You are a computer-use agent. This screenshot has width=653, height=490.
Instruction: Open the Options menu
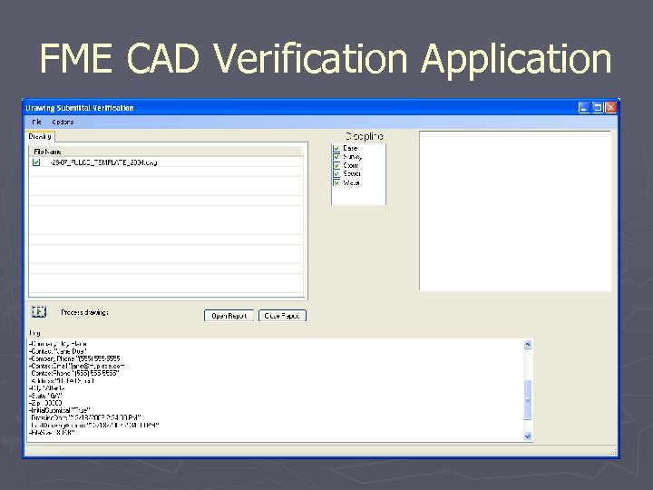(63, 122)
